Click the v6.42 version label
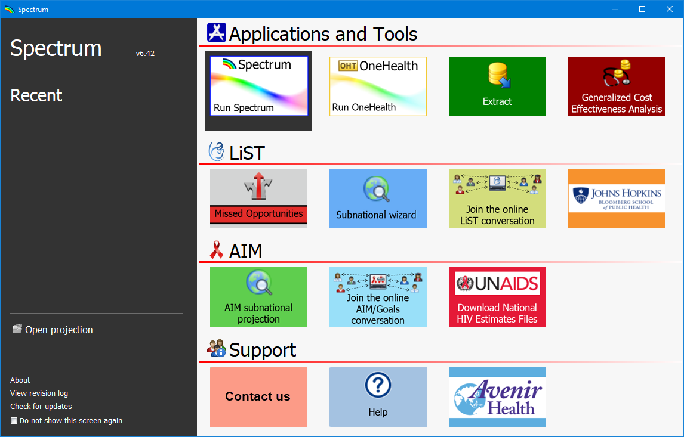 (145, 54)
